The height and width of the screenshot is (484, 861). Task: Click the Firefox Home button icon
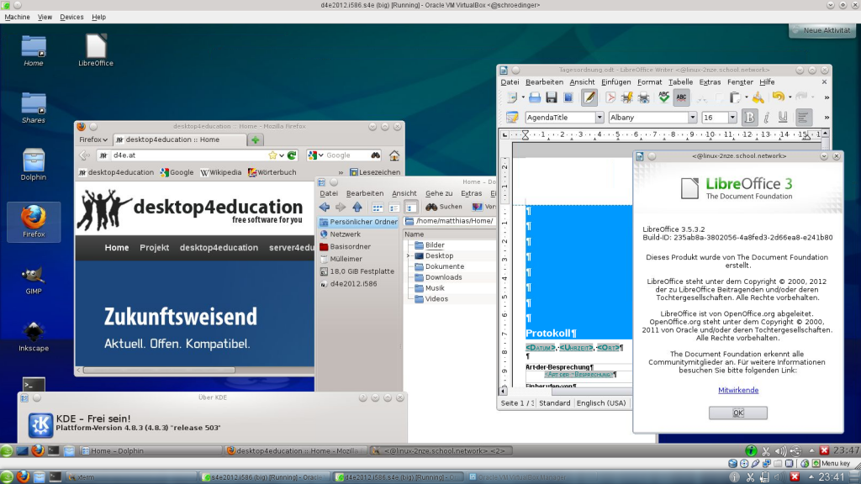point(394,155)
